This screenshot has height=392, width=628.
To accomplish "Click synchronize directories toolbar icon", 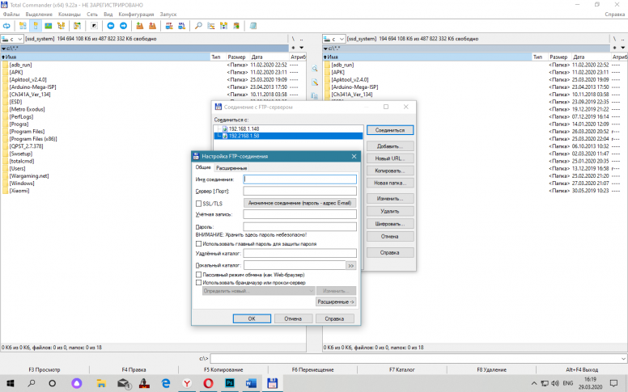I will (x=224, y=26).
